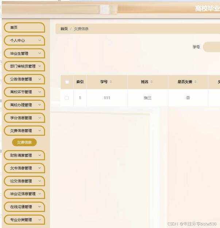Click the 学号 cell showing 111

click(x=107, y=98)
